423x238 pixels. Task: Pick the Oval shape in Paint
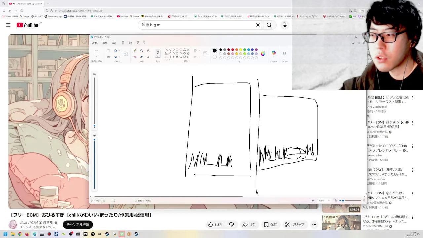tap(173, 49)
